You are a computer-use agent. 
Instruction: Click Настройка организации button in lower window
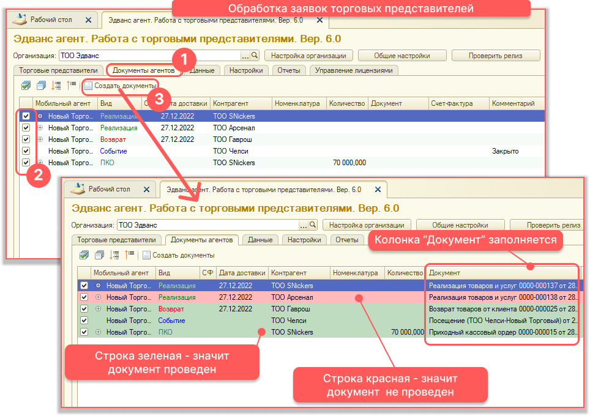[x=367, y=225]
